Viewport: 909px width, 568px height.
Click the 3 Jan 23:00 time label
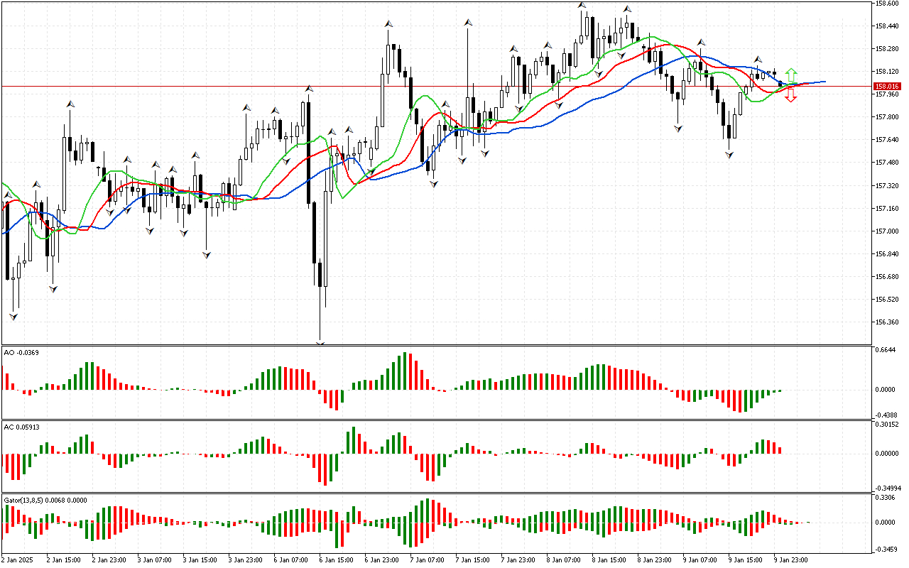pos(244,559)
